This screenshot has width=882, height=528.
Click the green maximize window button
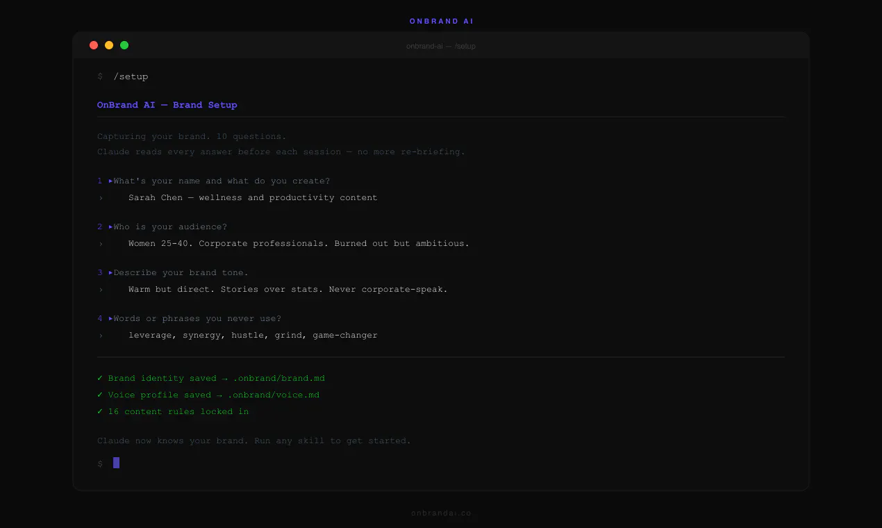(x=124, y=45)
